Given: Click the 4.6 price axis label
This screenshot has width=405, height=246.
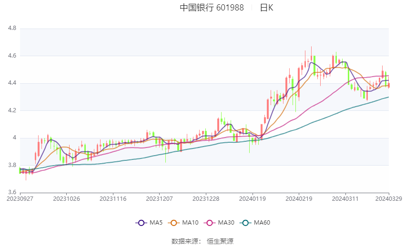Looking at the screenshot, I should point(12,56).
